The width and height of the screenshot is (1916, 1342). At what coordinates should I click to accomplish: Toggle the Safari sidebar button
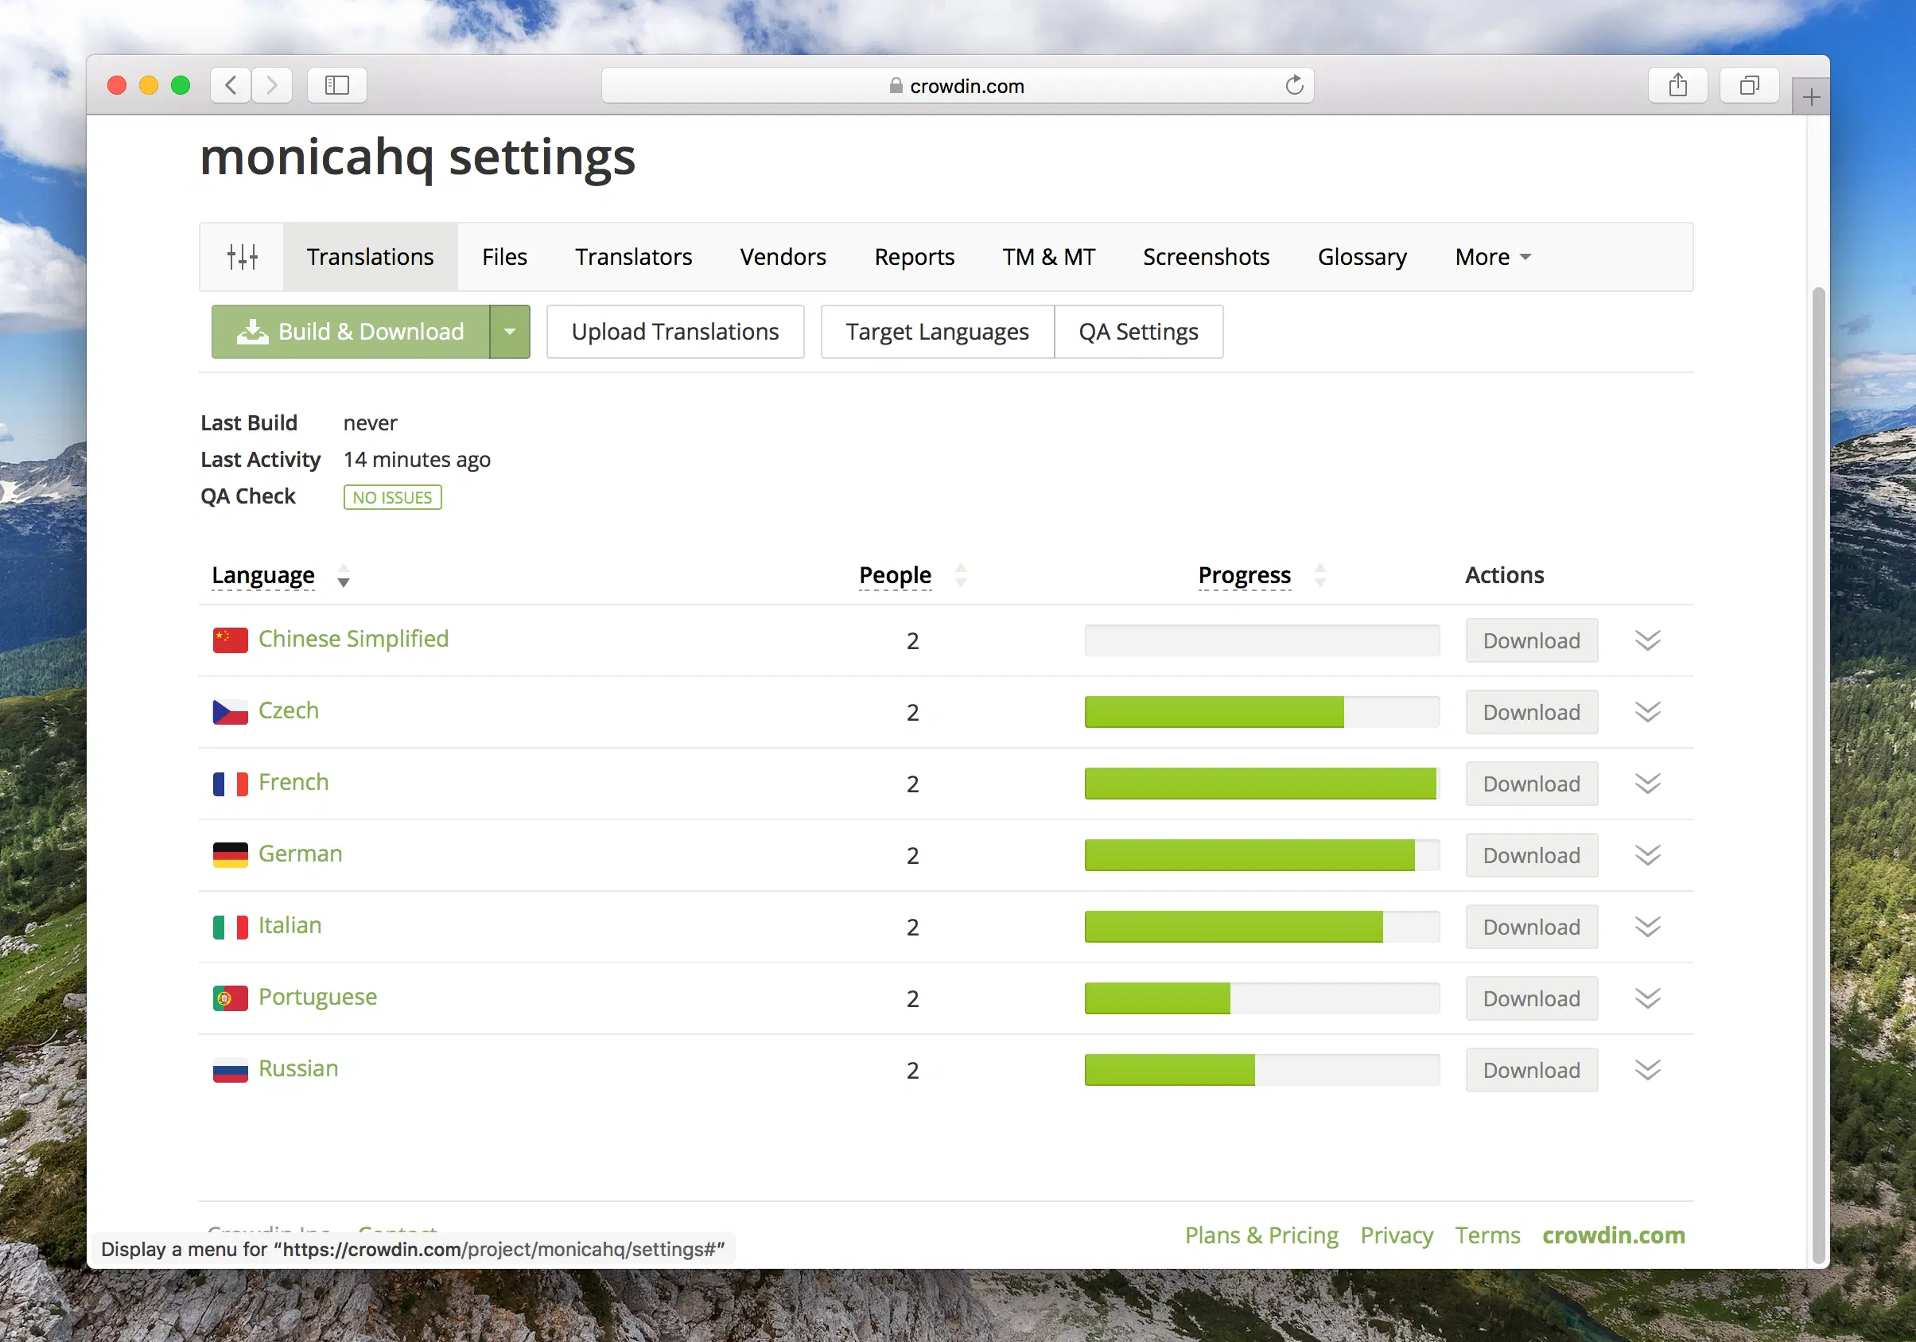pyautogui.click(x=337, y=85)
